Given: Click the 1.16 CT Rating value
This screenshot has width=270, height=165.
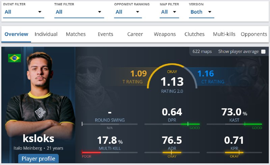Looking at the screenshot, I should [206, 74].
